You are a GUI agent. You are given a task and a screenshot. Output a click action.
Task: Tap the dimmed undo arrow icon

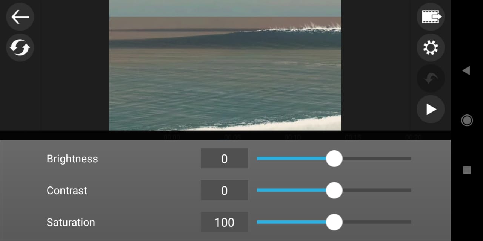[x=431, y=79]
